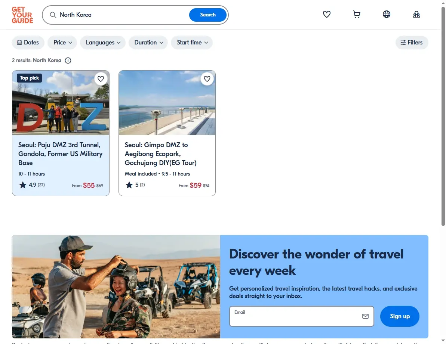Screen dimensions: 446x344
Task: Click the $59 price
Action: [x=196, y=186]
